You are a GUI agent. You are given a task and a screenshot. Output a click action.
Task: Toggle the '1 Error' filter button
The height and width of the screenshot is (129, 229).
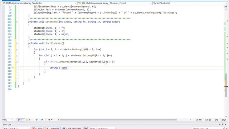[x=38, y=128]
